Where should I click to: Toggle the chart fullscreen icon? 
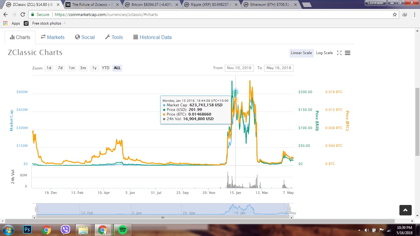tap(339, 53)
